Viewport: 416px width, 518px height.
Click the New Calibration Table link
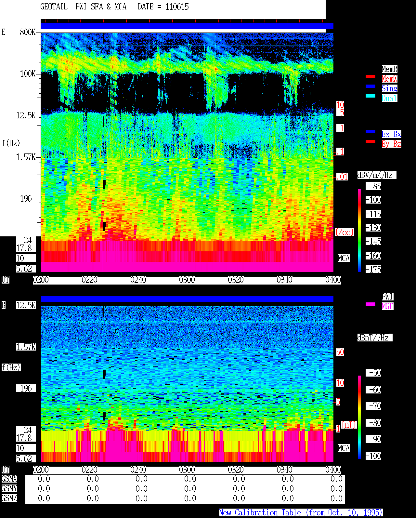point(301,512)
